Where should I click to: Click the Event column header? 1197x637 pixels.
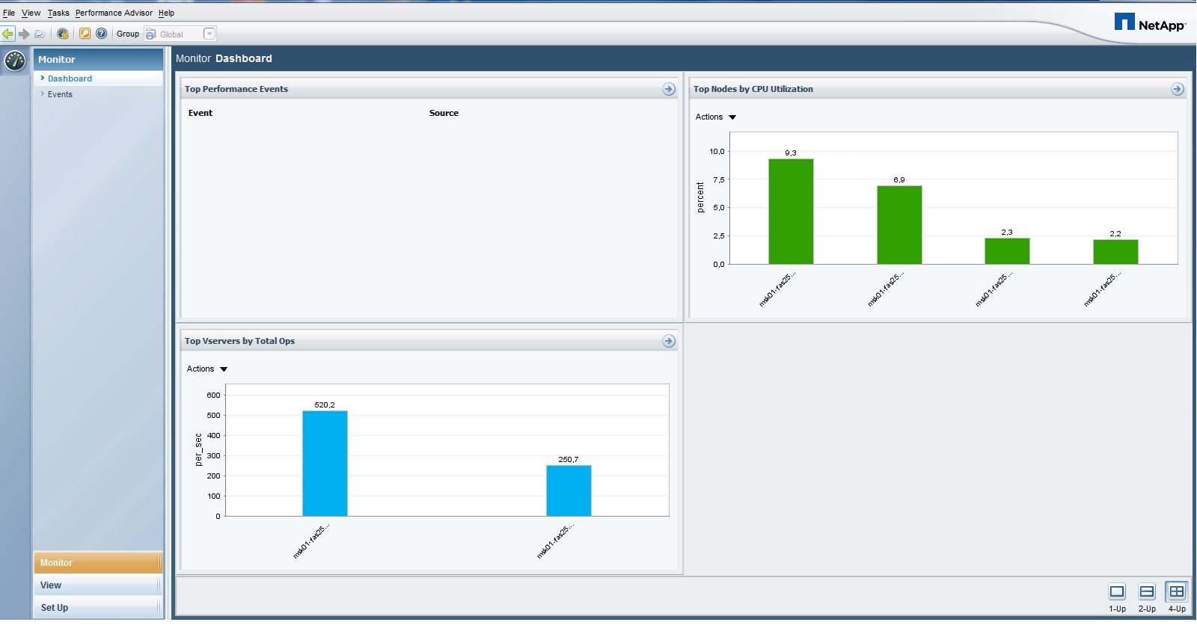pos(200,113)
